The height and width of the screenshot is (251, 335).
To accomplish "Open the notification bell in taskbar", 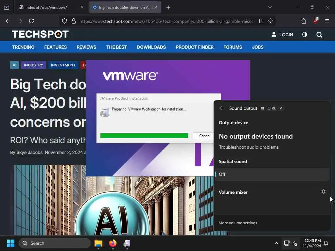I will (x=326, y=243).
